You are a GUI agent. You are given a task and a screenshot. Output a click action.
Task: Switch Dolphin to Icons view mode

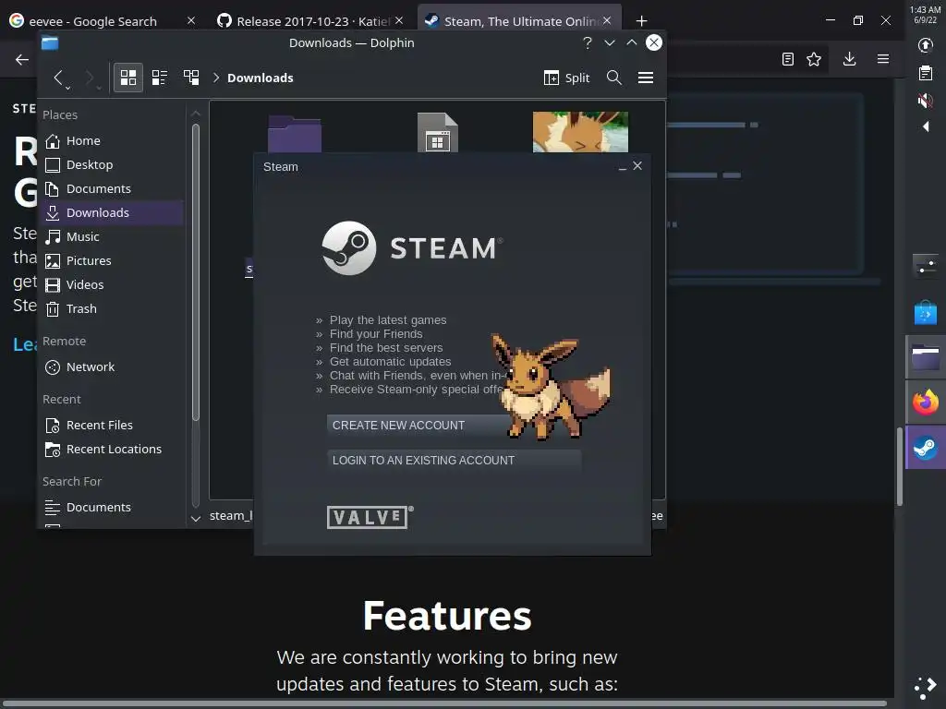pos(128,78)
